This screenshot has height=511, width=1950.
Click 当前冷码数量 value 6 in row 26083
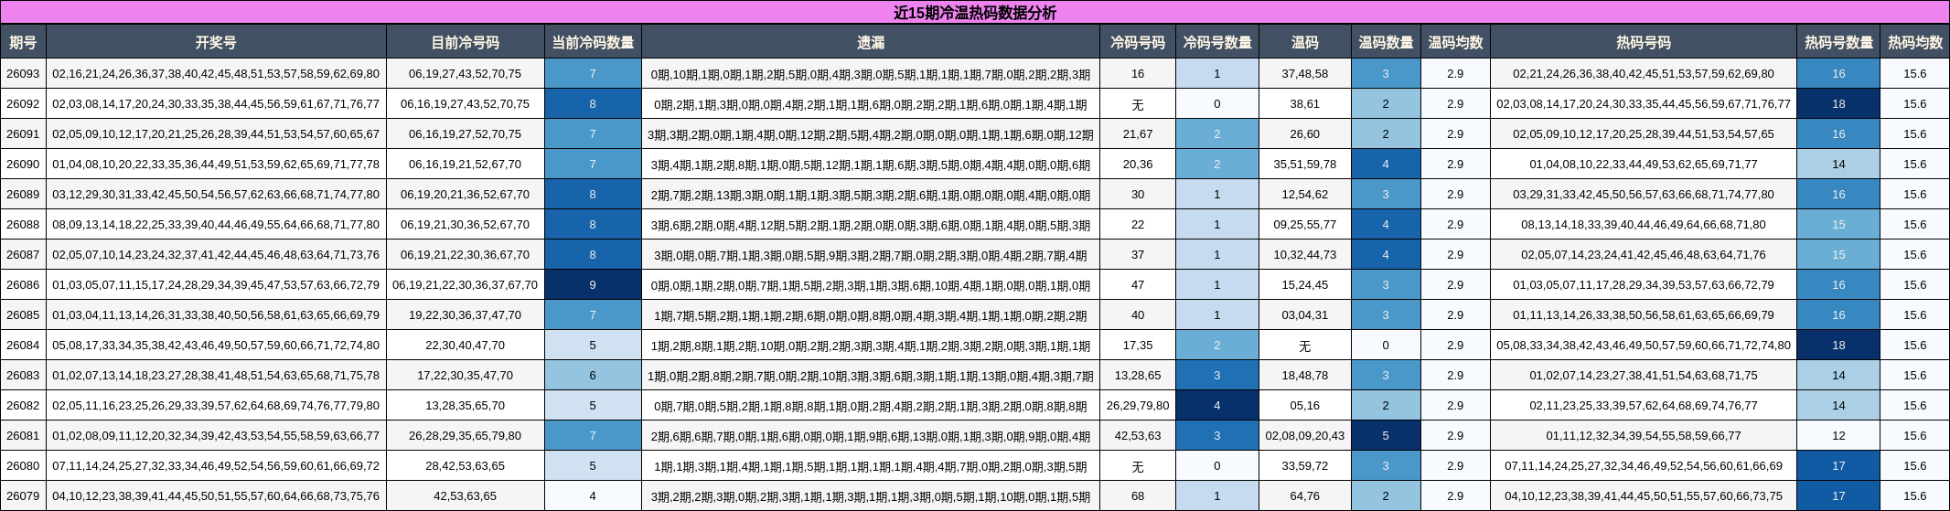point(593,376)
